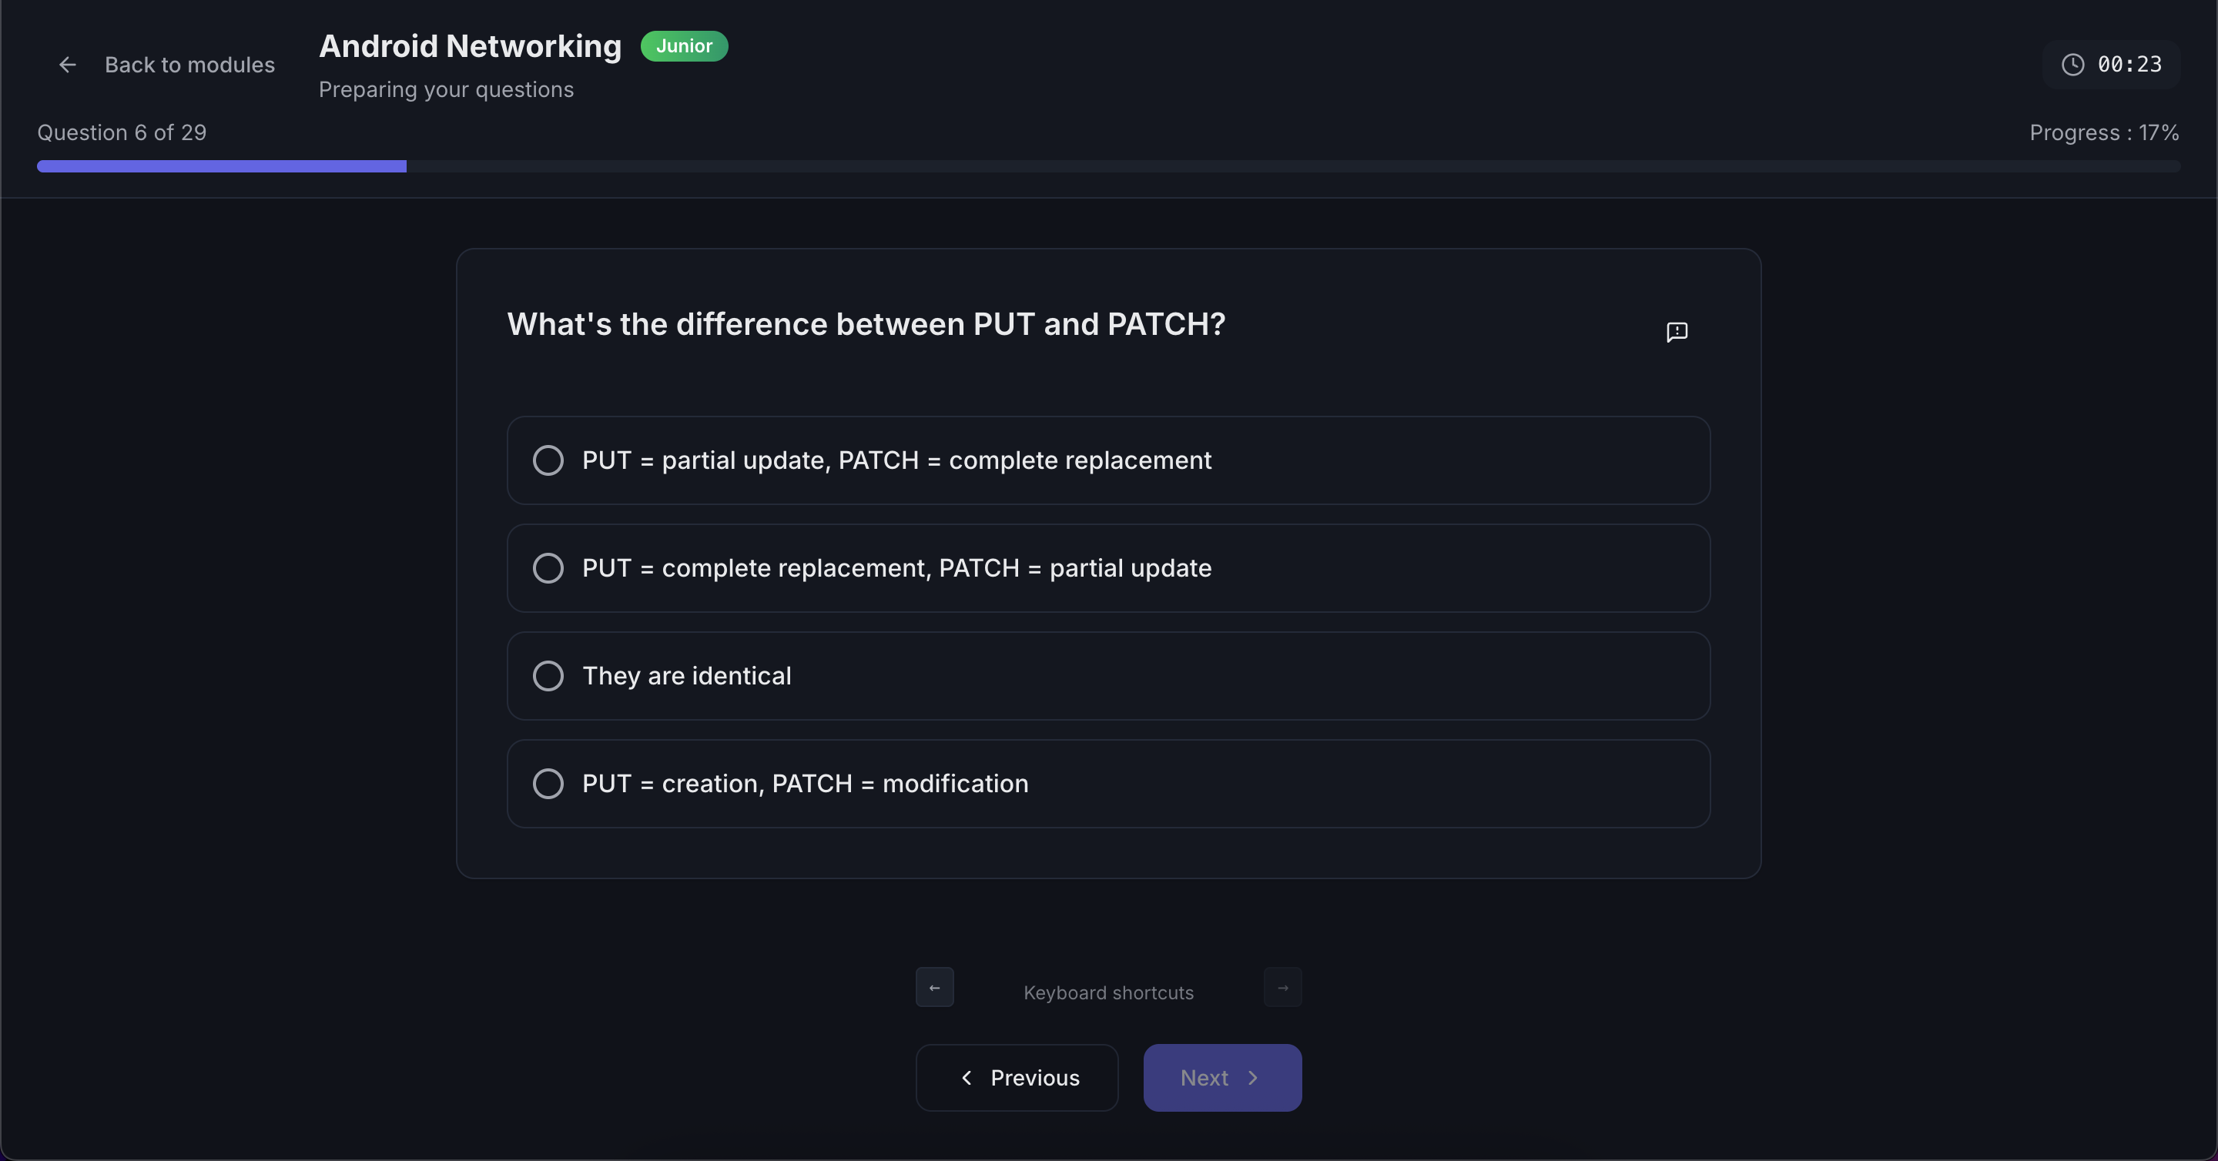
Task: Click the right arrow keyboard shortcut key
Action: pyautogui.click(x=1282, y=987)
